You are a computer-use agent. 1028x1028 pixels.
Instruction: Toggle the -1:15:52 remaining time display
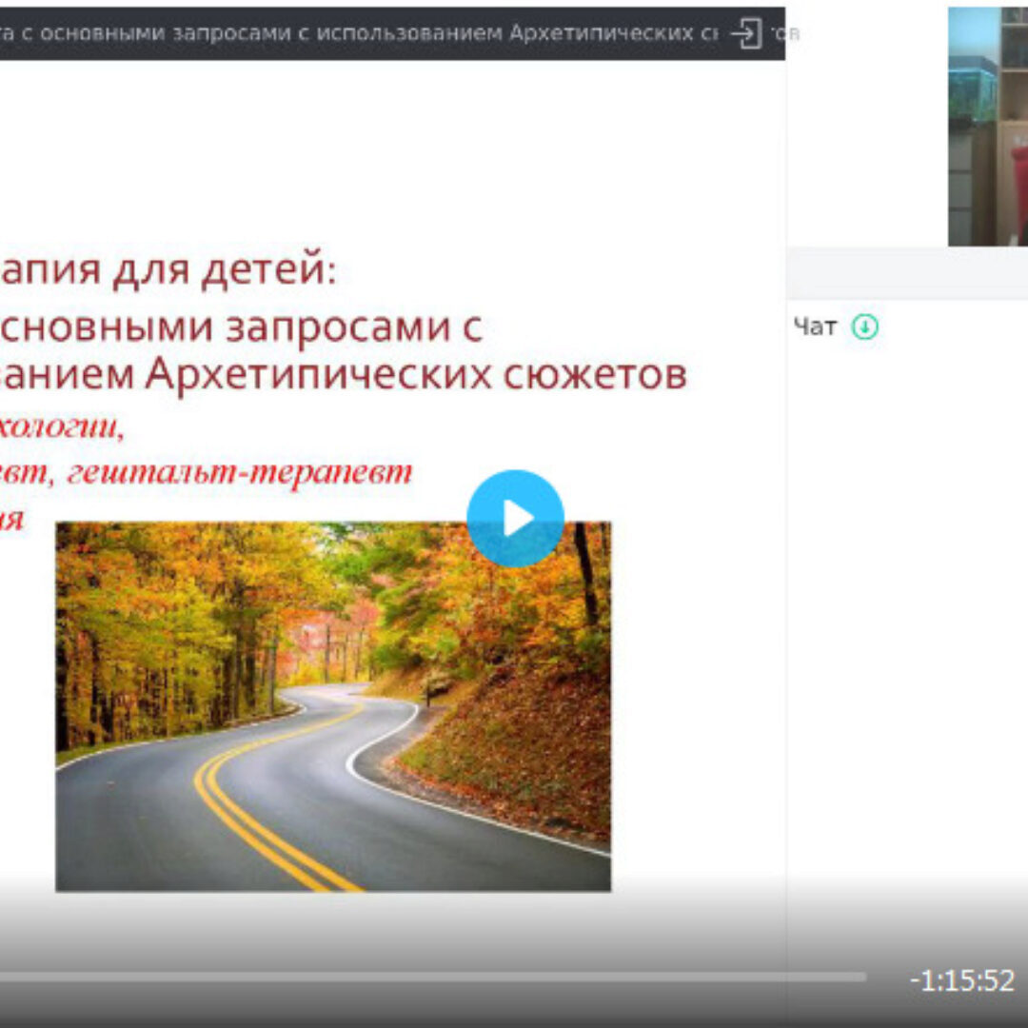point(961,980)
